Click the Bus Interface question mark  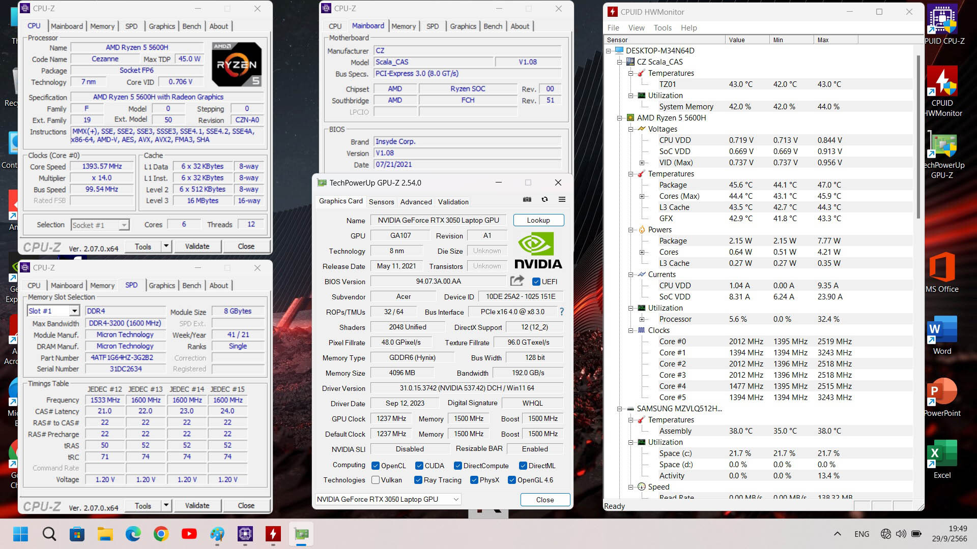[x=562, y=312]
